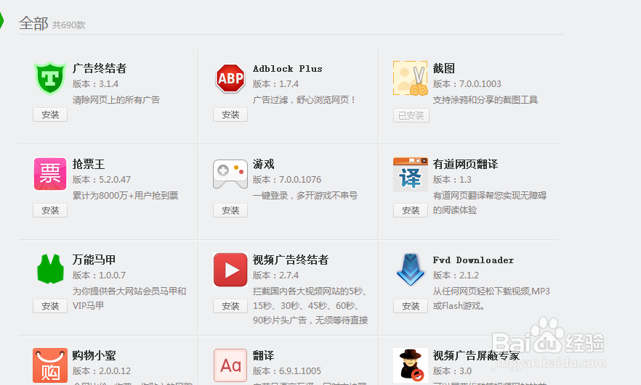
Task: Click the 翻译 Aa icon
Action: tap(230, 365)
